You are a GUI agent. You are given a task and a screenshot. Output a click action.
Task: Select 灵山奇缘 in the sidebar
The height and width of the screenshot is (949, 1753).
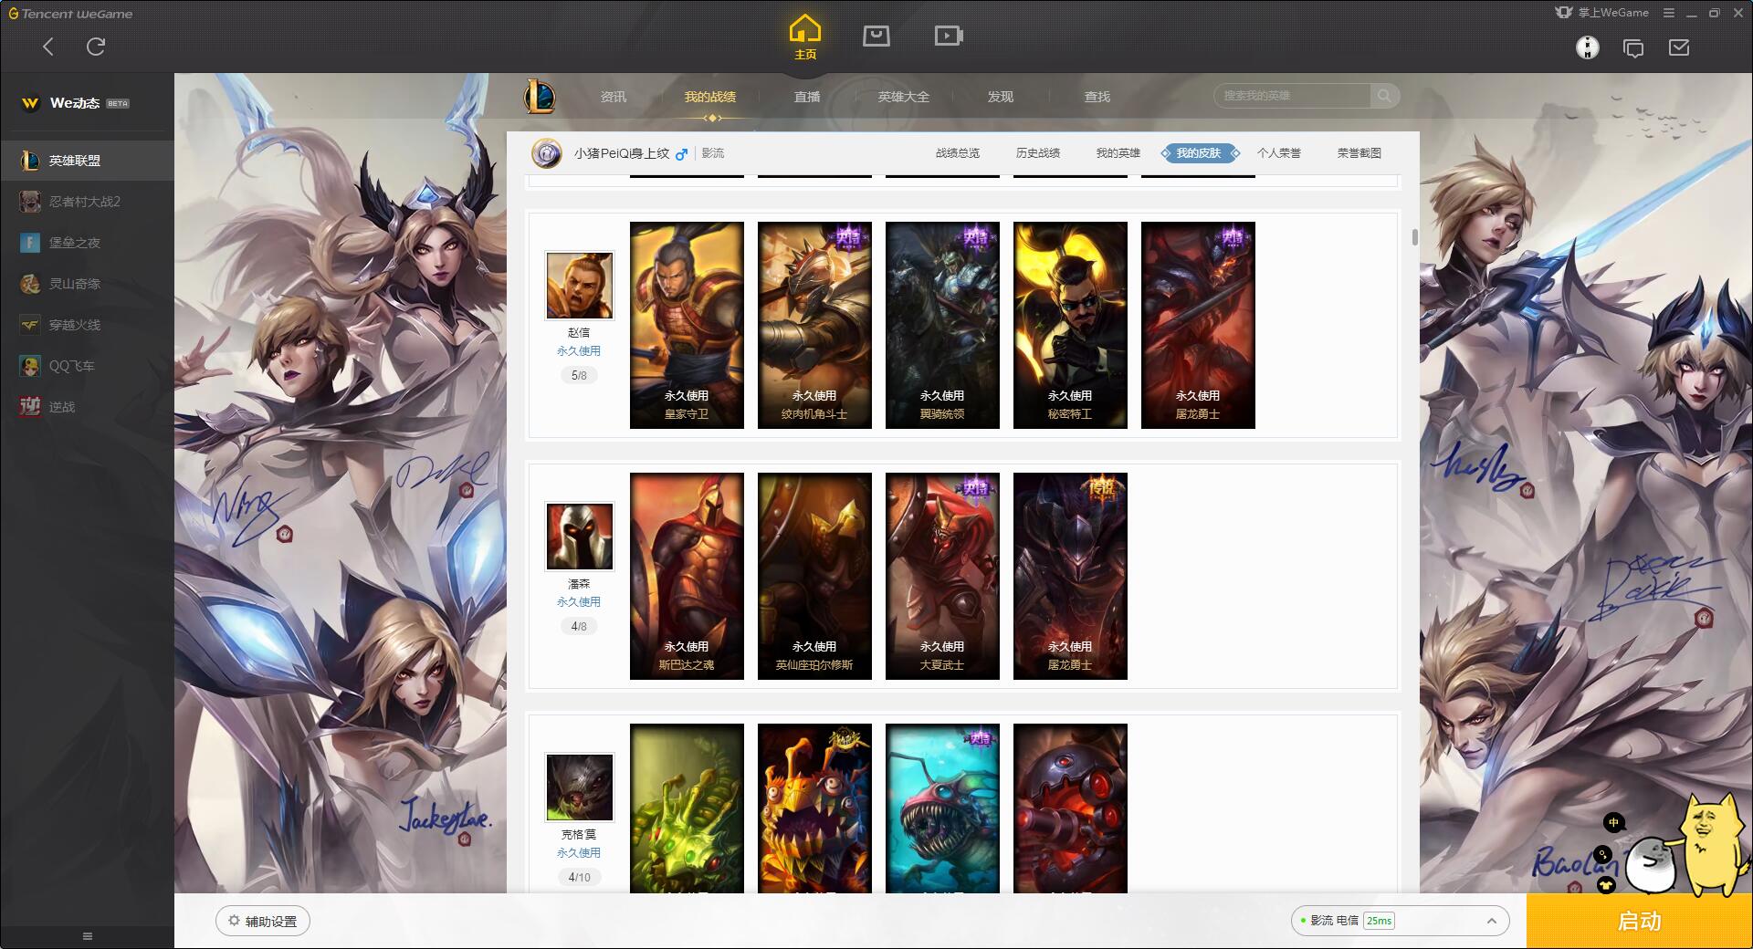pos(87,284)
